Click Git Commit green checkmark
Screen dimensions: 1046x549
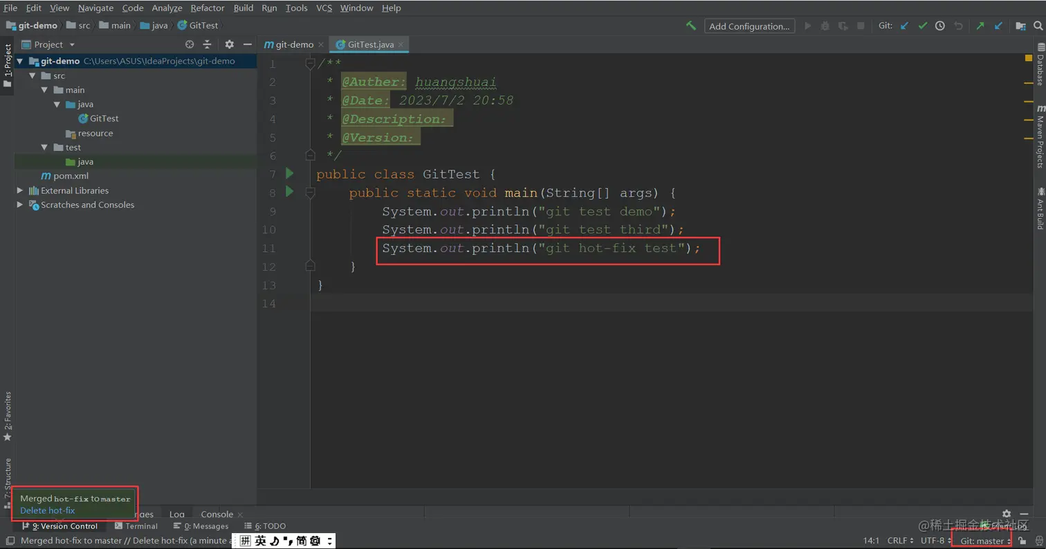point(922,26)
